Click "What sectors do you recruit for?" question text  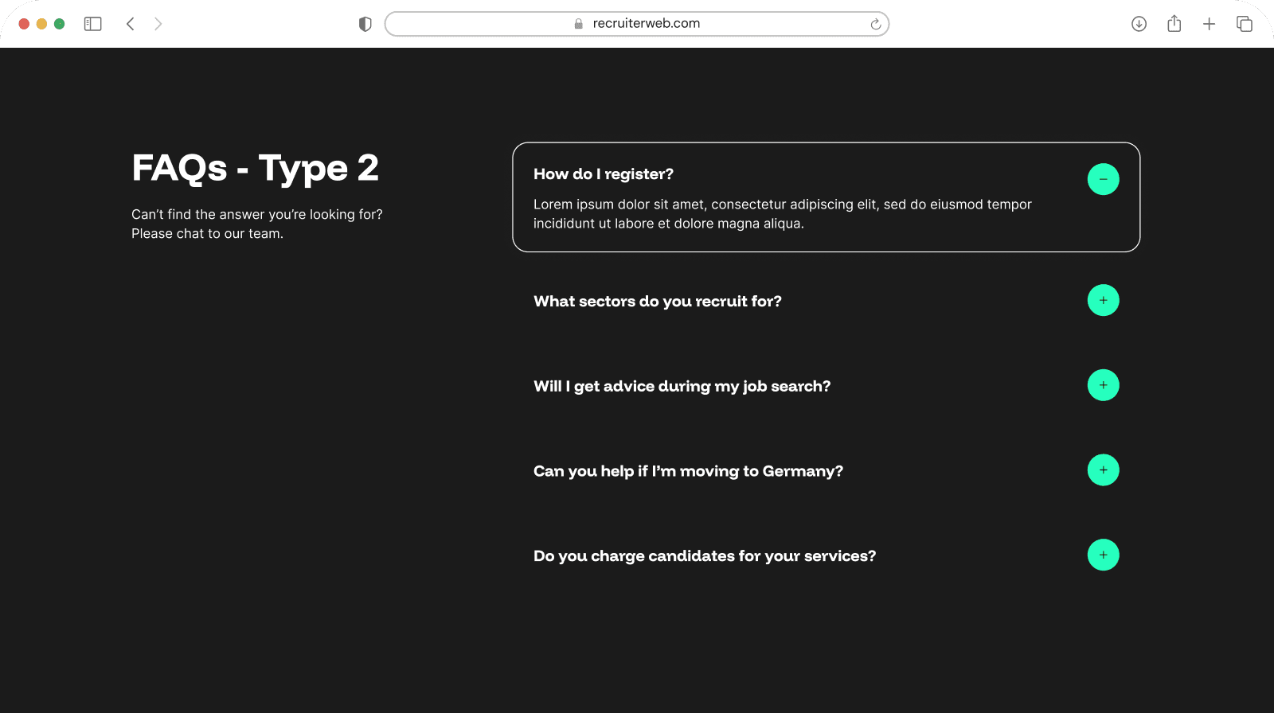click(x=657, y=302)
